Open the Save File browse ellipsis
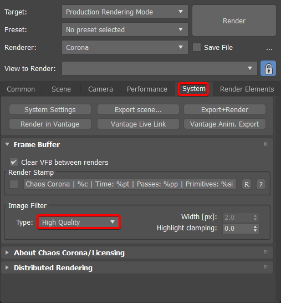Viewport: 281px width, 303px height. coord(269,49)
